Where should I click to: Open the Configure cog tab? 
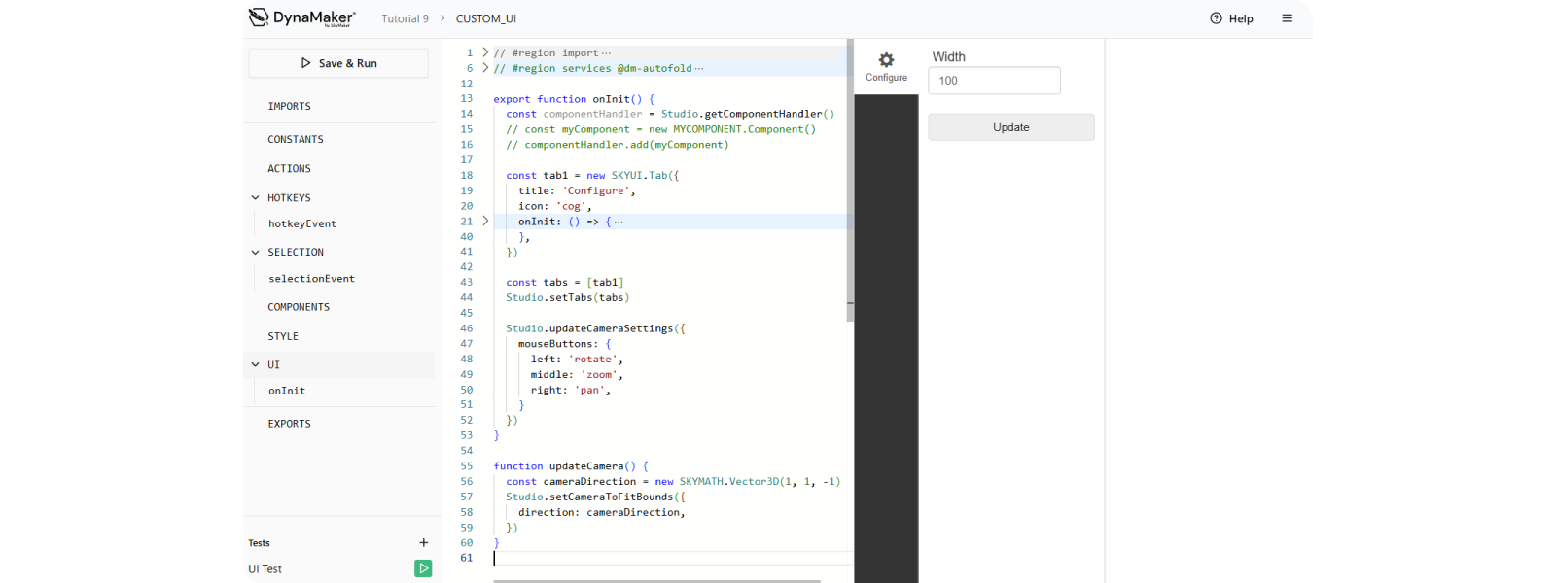(x=886, y=66)
